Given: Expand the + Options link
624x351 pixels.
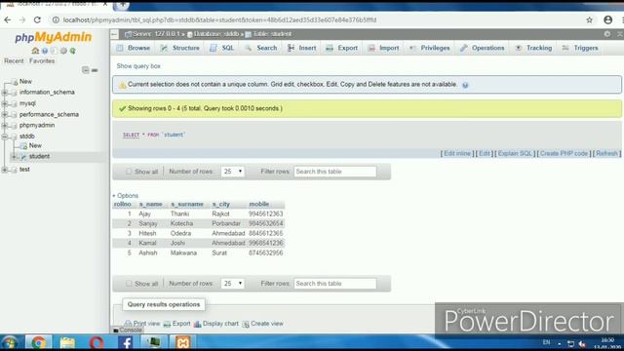Looking at the screenshot, I should [x=126, y=196].
